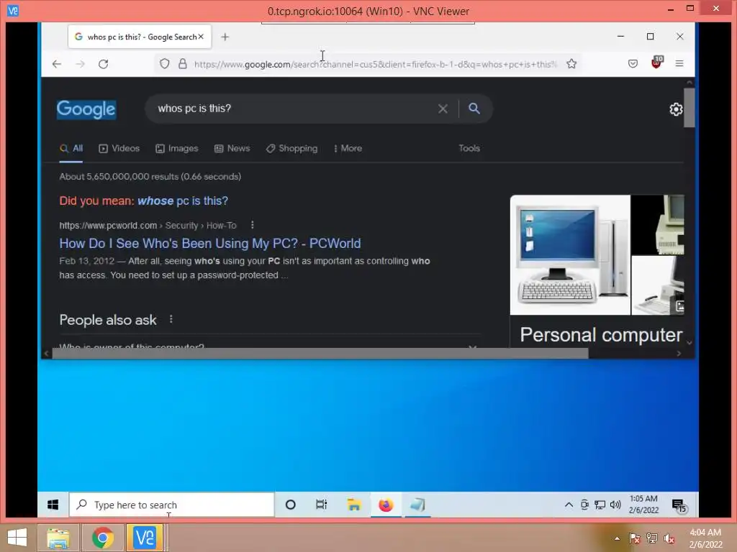Open remote network tray icon
This screenshot has height=552, width=737.
coord(600,505)
